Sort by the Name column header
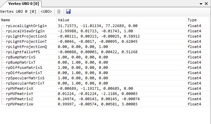Image resolution: width=211 pixels, height=124 pixels. point(28,20)
